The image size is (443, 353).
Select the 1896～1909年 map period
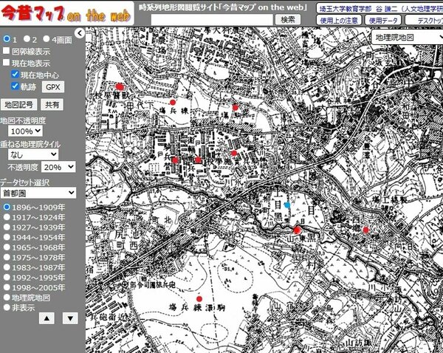click(x=7, y=208)
